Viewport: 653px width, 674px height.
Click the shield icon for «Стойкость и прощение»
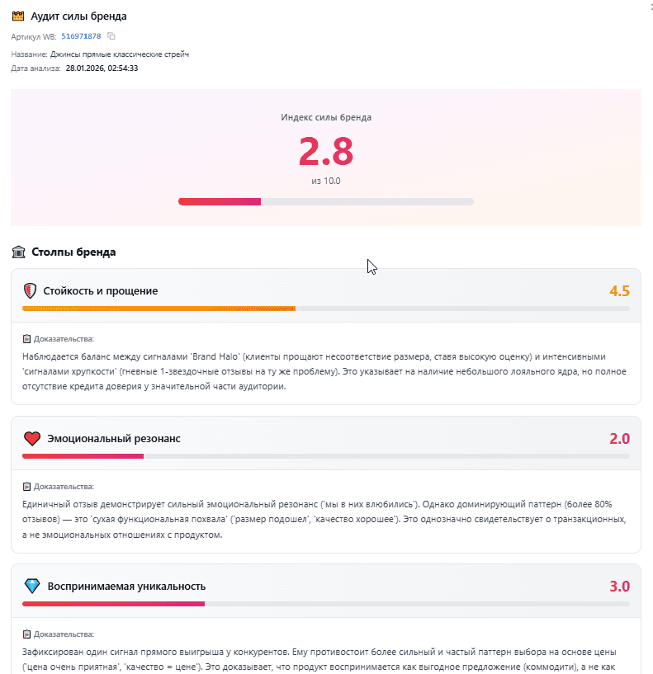point(31,290)
